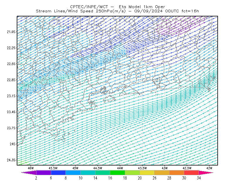Click the magenta left arrow legend end

click(x=29, y=173)
